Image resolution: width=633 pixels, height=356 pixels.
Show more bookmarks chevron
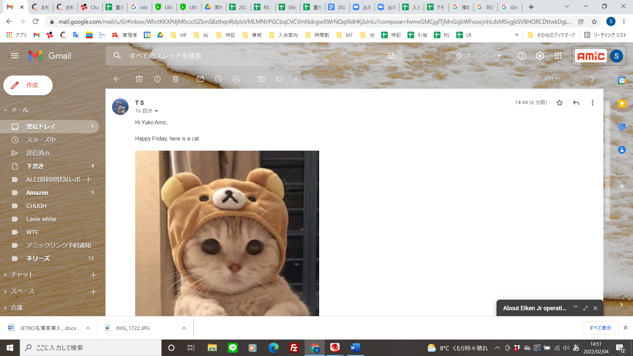tap(517, 35)
